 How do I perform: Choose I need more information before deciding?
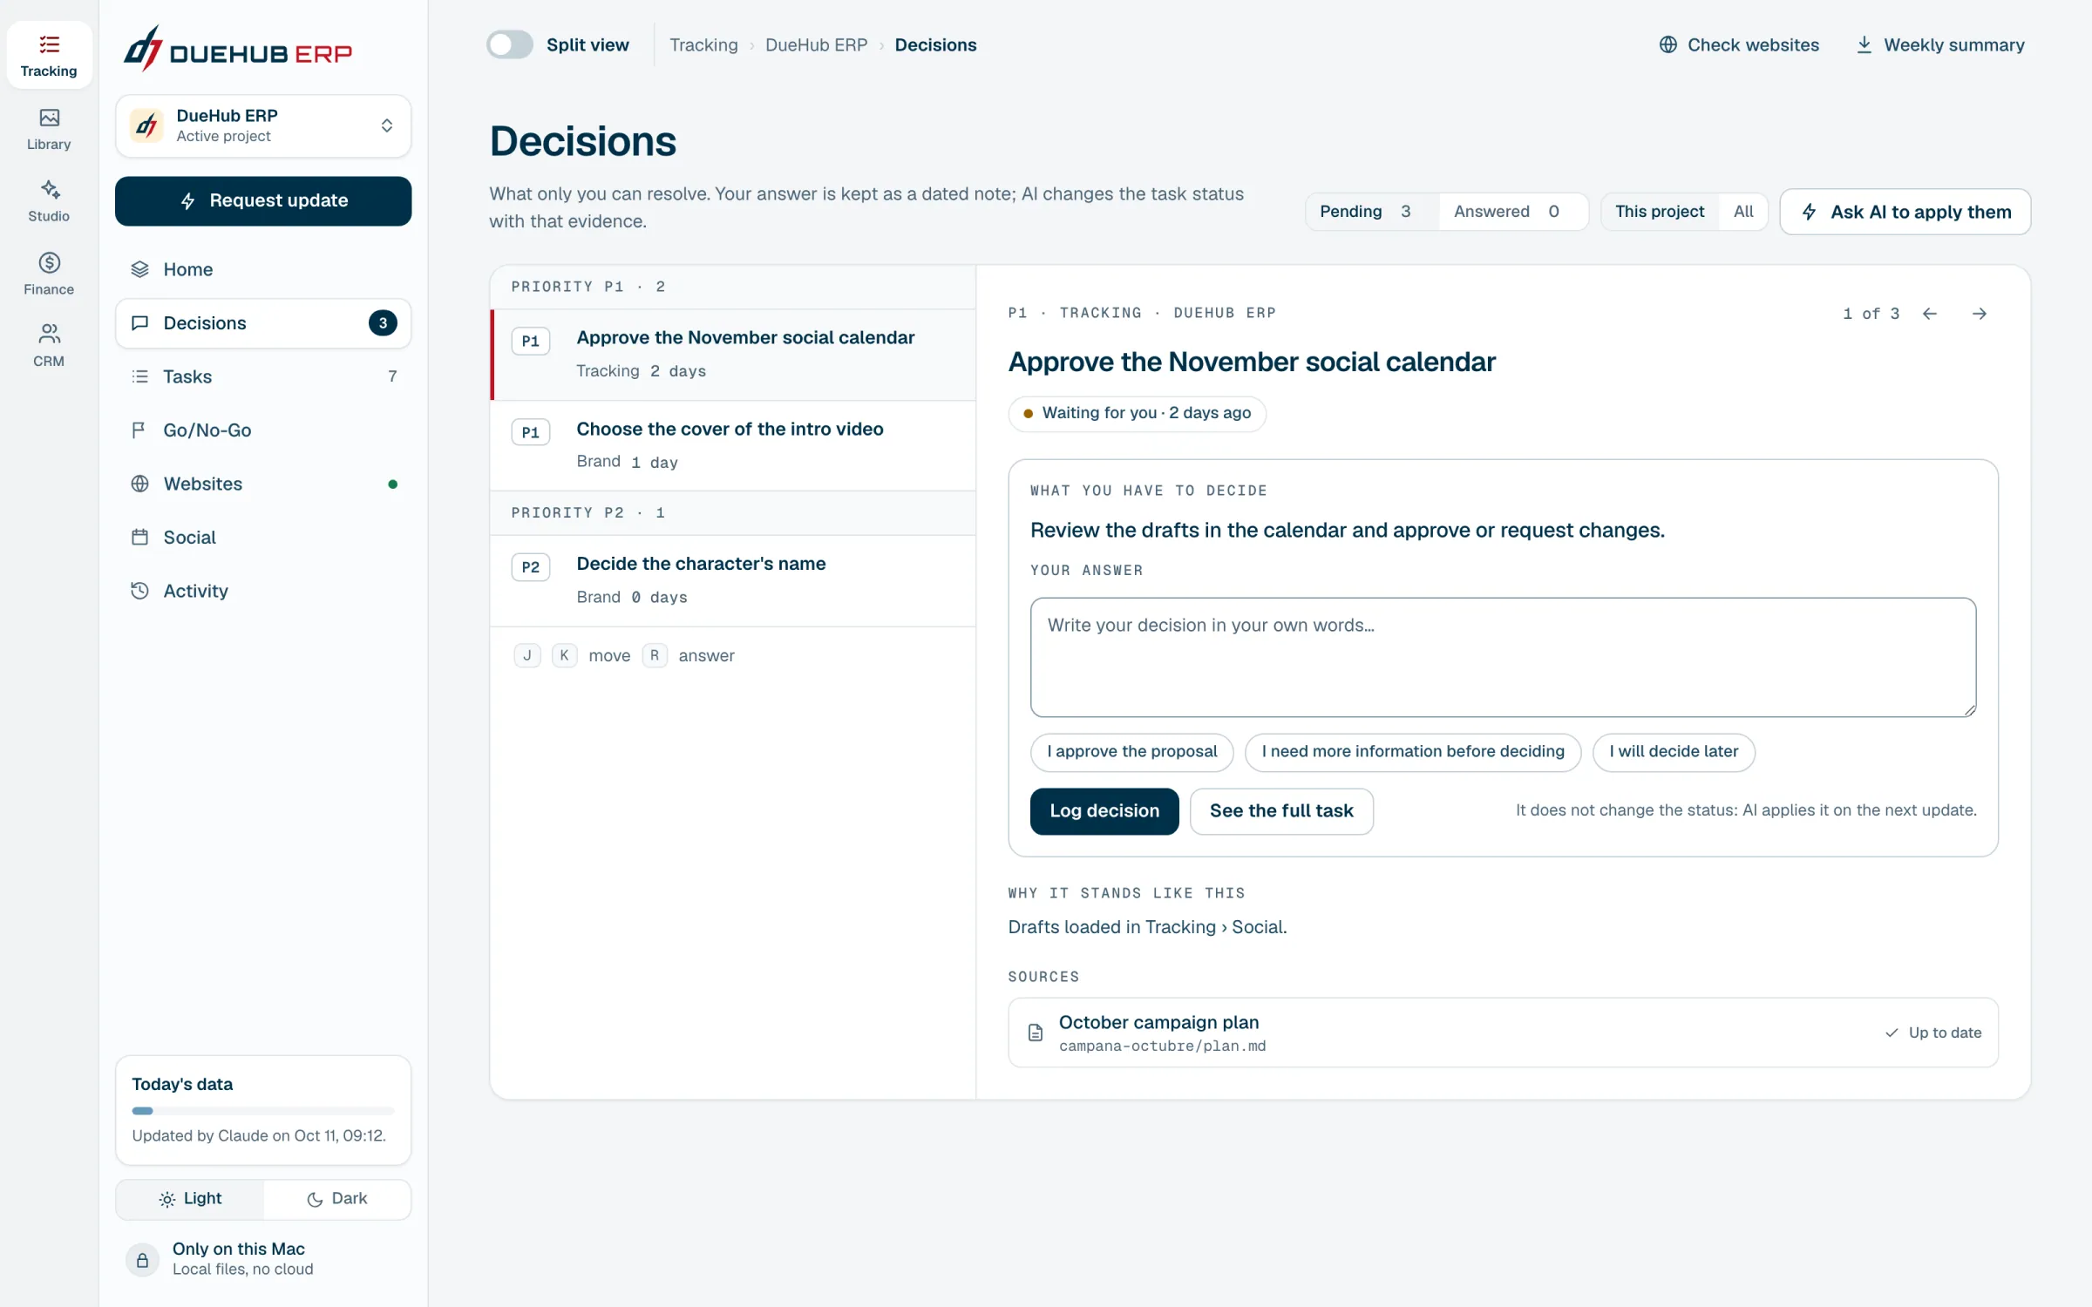pos(1413,752)
